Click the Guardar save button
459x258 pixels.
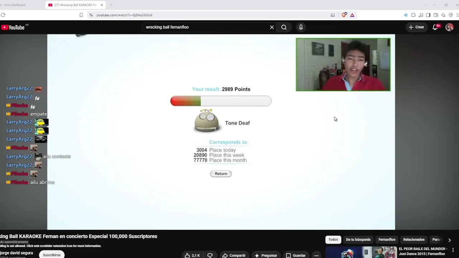click(x=296, y=255)
